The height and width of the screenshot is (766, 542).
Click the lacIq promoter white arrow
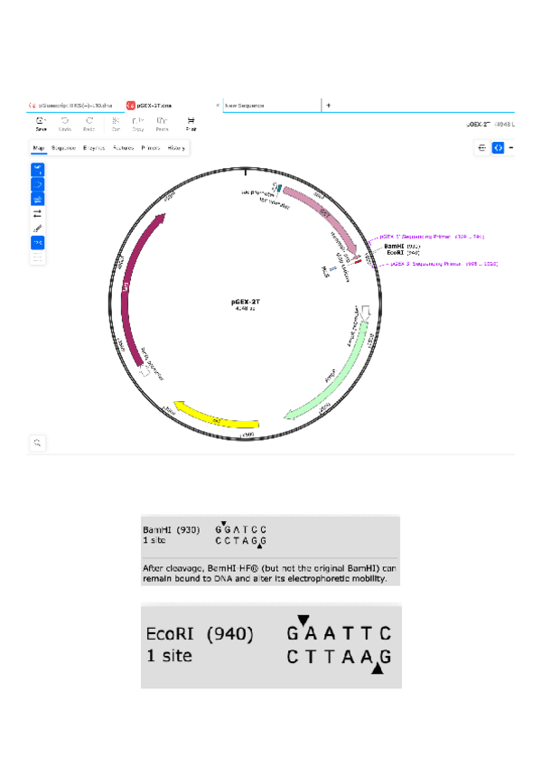click(x=145, y=371)
